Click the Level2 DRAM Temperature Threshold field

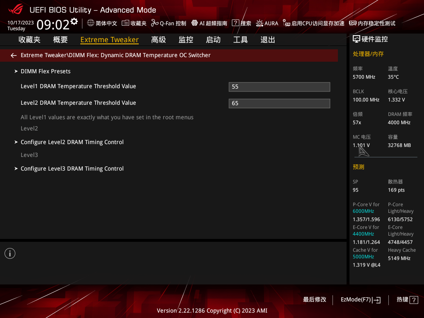coord(279,103)
